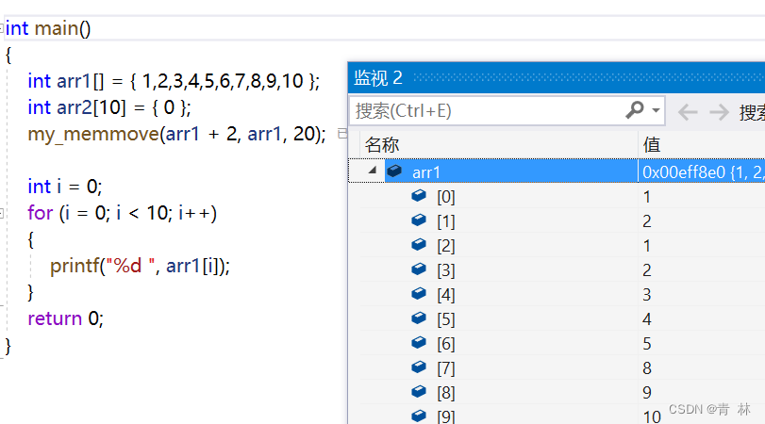This screenshot has width=765, height=424.
Task: Click cube icon of element [5]
Action: (x=419, y=318)
